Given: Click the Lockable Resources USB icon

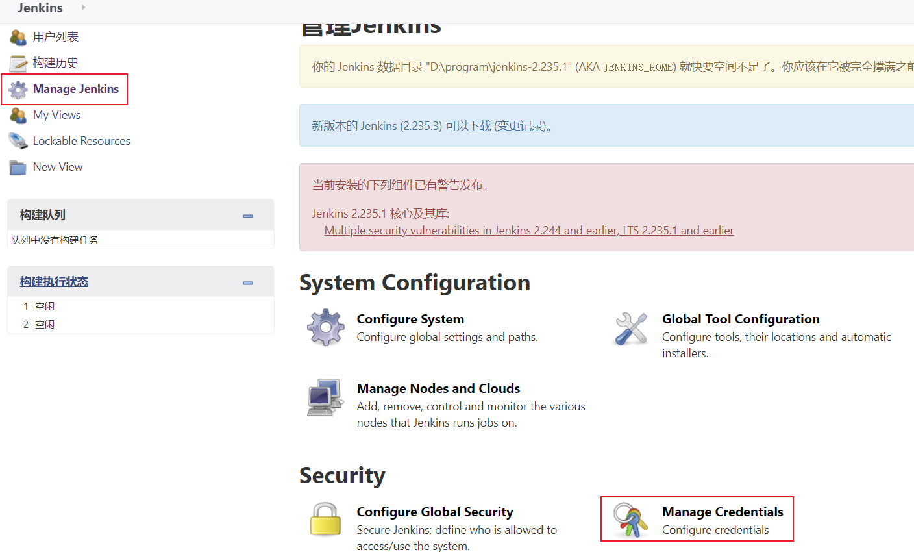Looking at the screenshot, I should pyautogui.click(x=18, y=141).
